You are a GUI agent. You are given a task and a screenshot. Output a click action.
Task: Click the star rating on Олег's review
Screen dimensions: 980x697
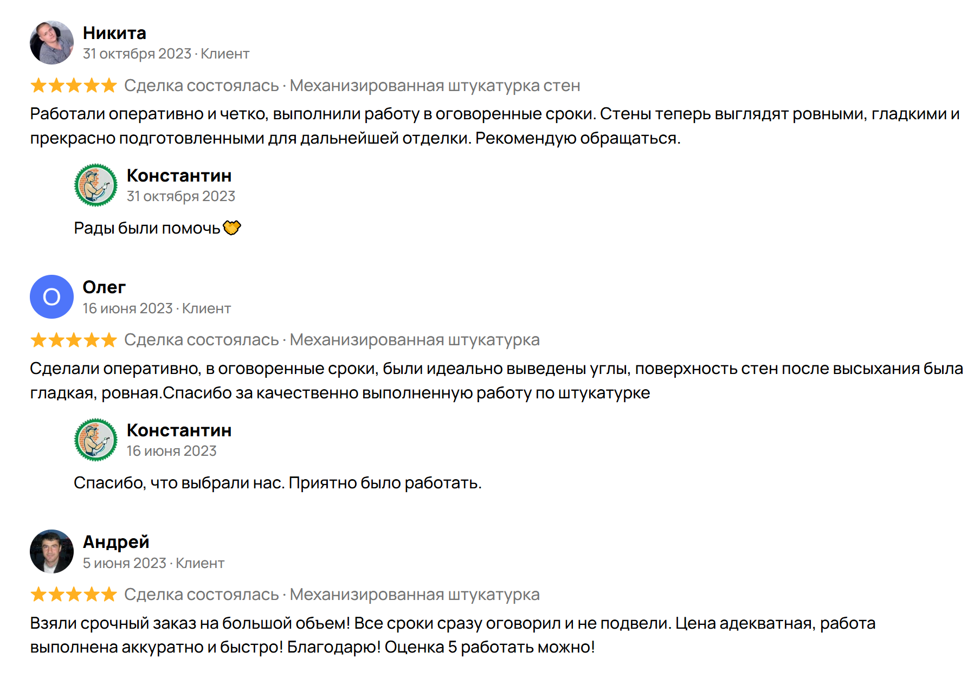tap(74, 340)
